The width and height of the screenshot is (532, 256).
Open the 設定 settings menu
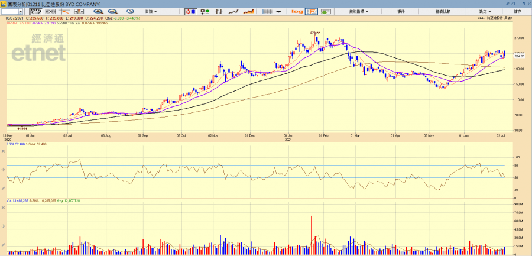[485, 11]
